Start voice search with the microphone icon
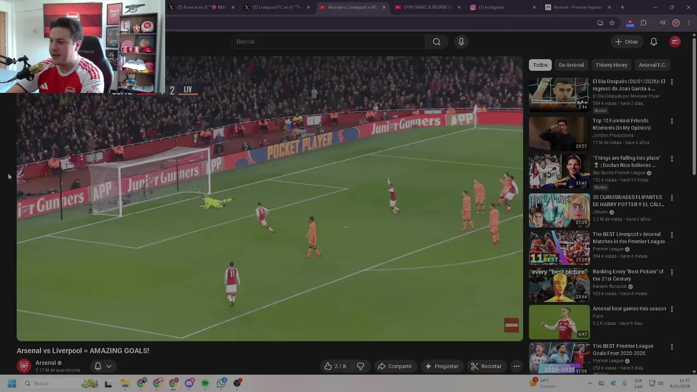The width and height of the screenshot is (697, 392). (x=461, y=42)
